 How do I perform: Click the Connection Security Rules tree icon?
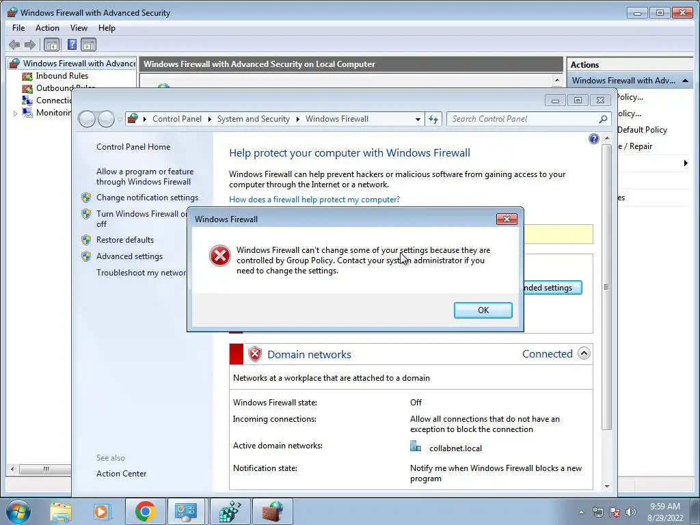click(x=27, y=100)
